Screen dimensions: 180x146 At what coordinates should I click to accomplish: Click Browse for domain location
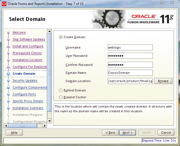pos(163,81)
